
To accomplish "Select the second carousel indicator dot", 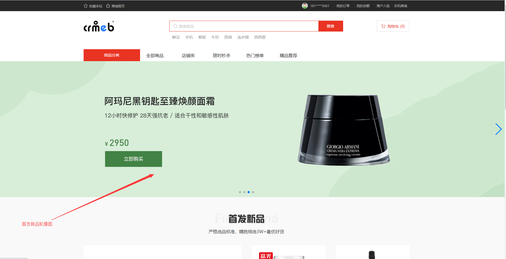I will pos(244,192).
